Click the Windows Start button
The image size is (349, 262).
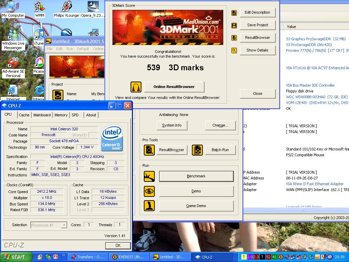(16, 257)
